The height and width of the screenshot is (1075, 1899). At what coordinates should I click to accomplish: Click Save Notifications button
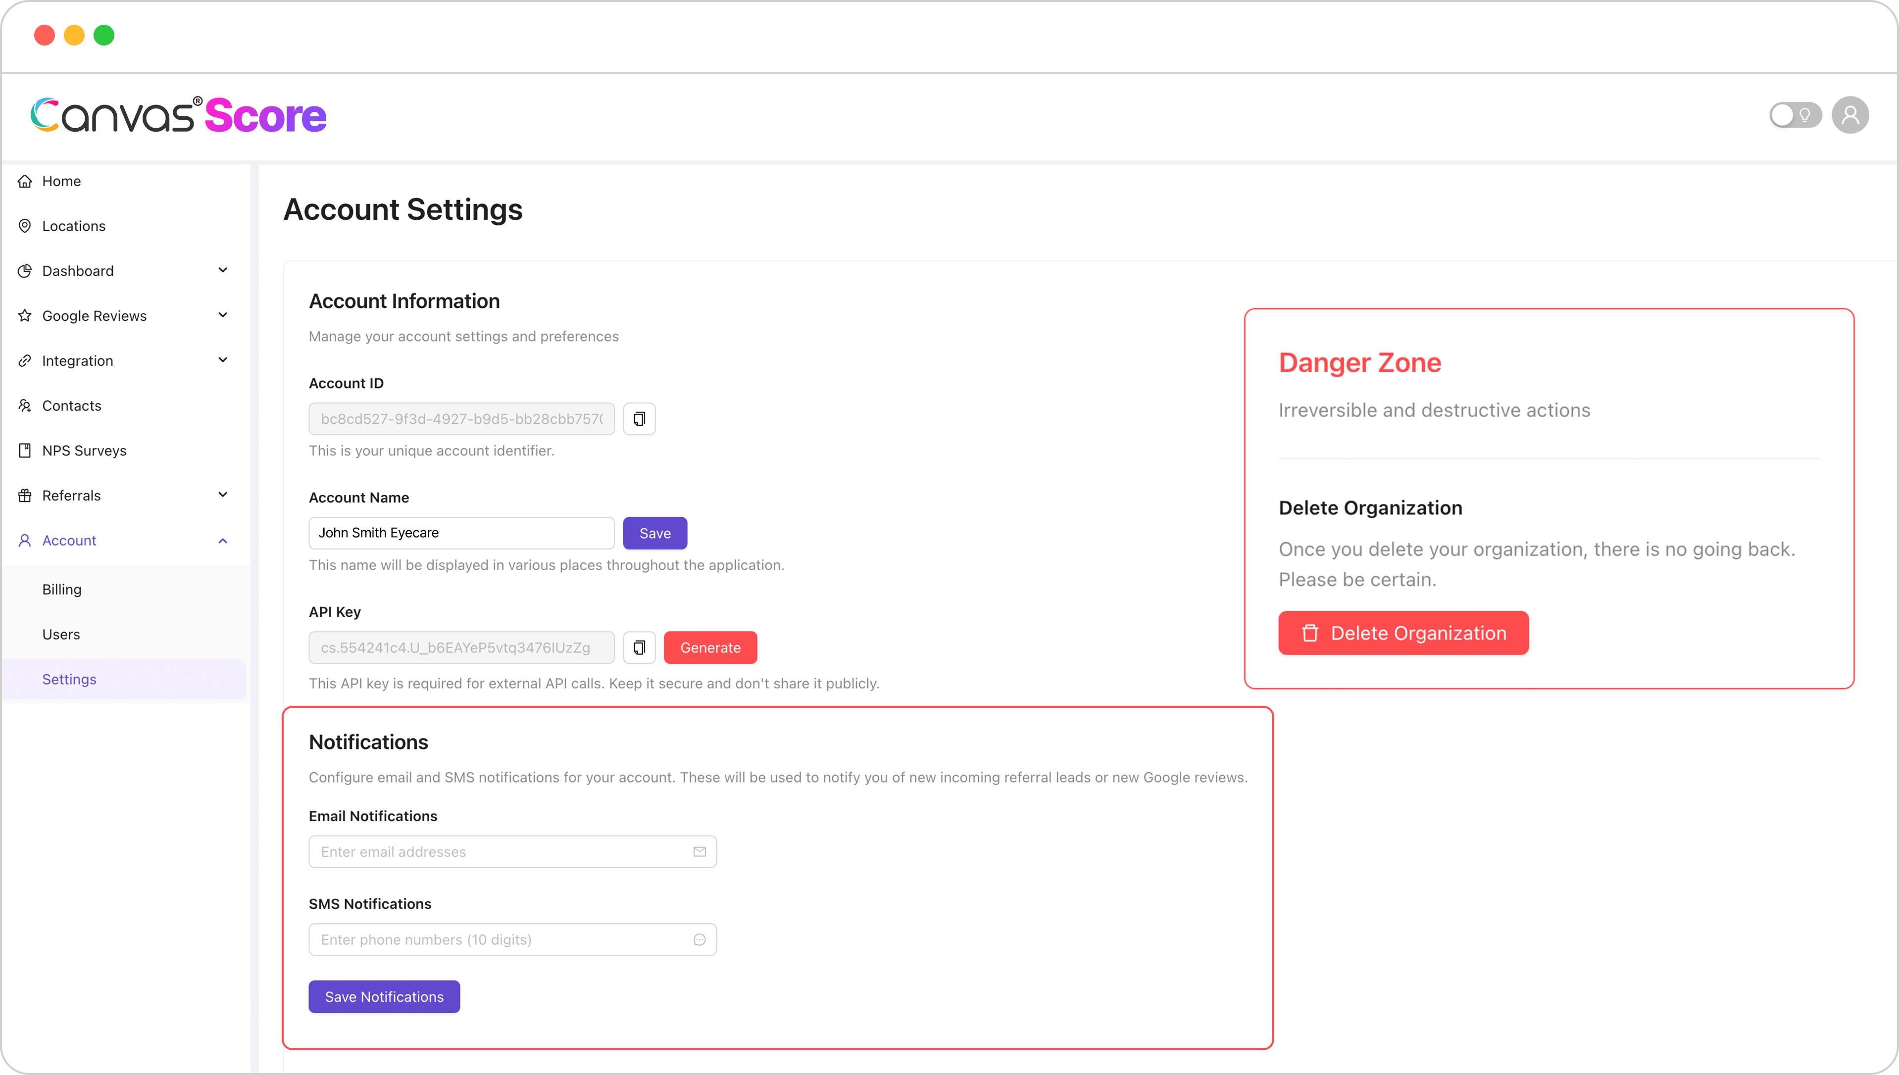[x=384, y=997]
